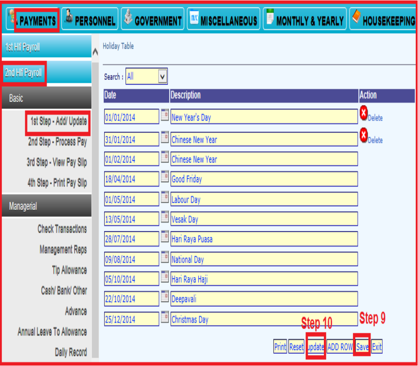Expand the 1st Hlf Payroll section
The width and height of the screenshot is (418, 366).
(46, 47)
